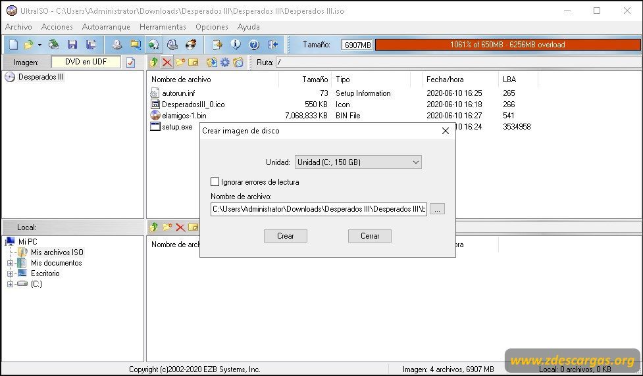Expand the Mis documentos tree node

coord(11,263)
